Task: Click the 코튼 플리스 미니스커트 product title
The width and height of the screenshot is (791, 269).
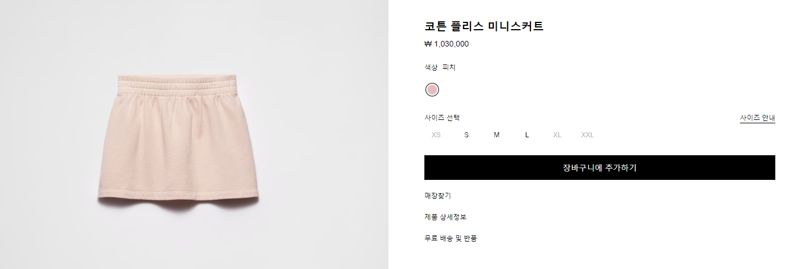Action: 484,26
